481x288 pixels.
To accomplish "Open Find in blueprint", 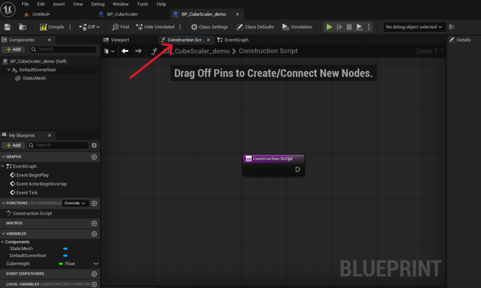I will point(121,27).
